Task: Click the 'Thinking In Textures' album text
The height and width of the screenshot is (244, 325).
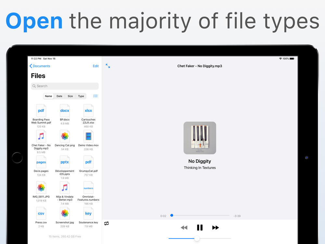Action: tap(200, 168)
